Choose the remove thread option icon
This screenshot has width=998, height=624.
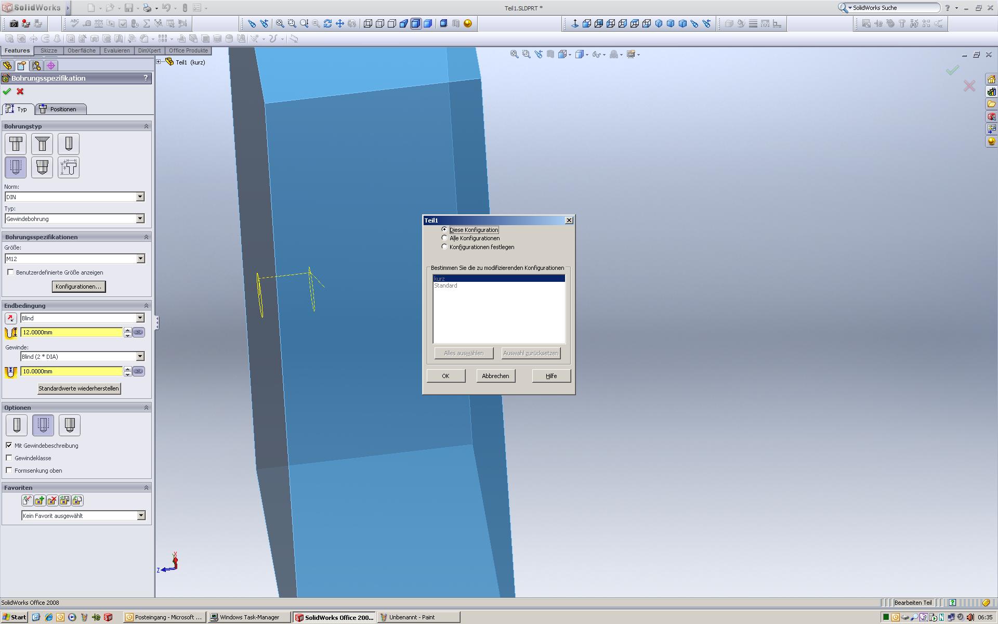pos(70,425)
